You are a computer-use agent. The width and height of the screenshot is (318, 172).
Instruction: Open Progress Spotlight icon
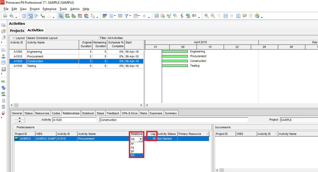(175, 16)
